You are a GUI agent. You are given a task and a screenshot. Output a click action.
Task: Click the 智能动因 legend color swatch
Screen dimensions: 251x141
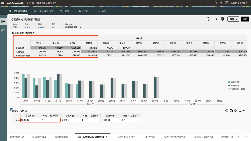click(x=229, y=82)
